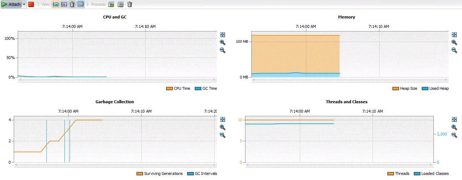Click the Memory chart horizontal scrollbar
The width and height of the screenshot is (462, 180).
click(350, 80)
